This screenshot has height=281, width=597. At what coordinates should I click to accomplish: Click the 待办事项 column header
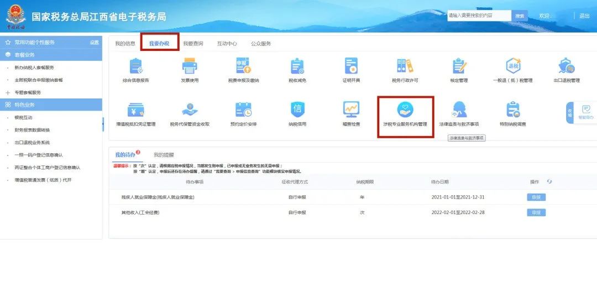click(195, 181)
